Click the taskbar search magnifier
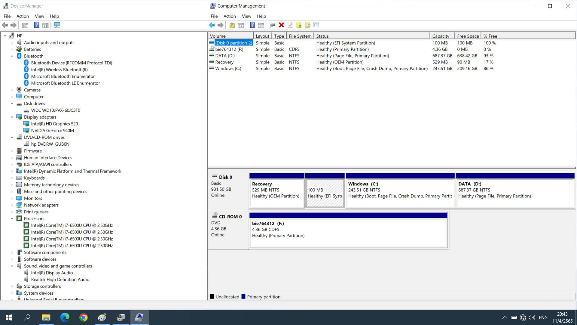This screenshot has width=577, height=325. pos(27,317)
